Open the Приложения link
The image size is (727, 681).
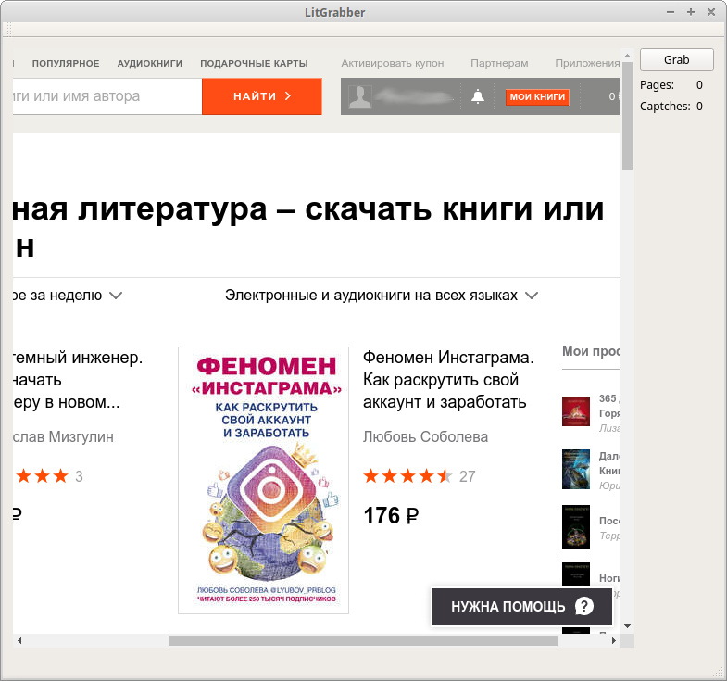click(x=587, y=63)
